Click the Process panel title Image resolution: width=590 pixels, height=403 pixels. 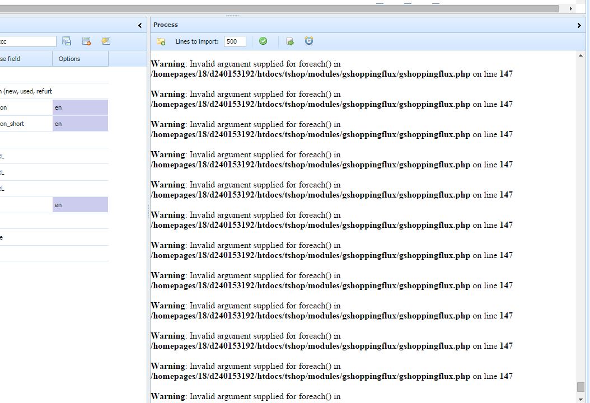(x=166, y=25)
